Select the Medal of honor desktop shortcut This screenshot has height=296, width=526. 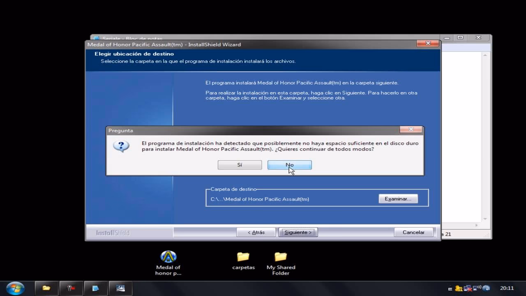pos(168,263)
